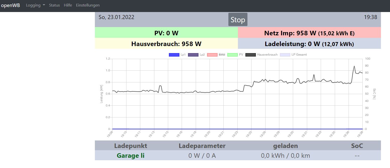Click the Ladepunkt column header
The width and height of the screenshot is (390, 168).
tap(131, 146)
